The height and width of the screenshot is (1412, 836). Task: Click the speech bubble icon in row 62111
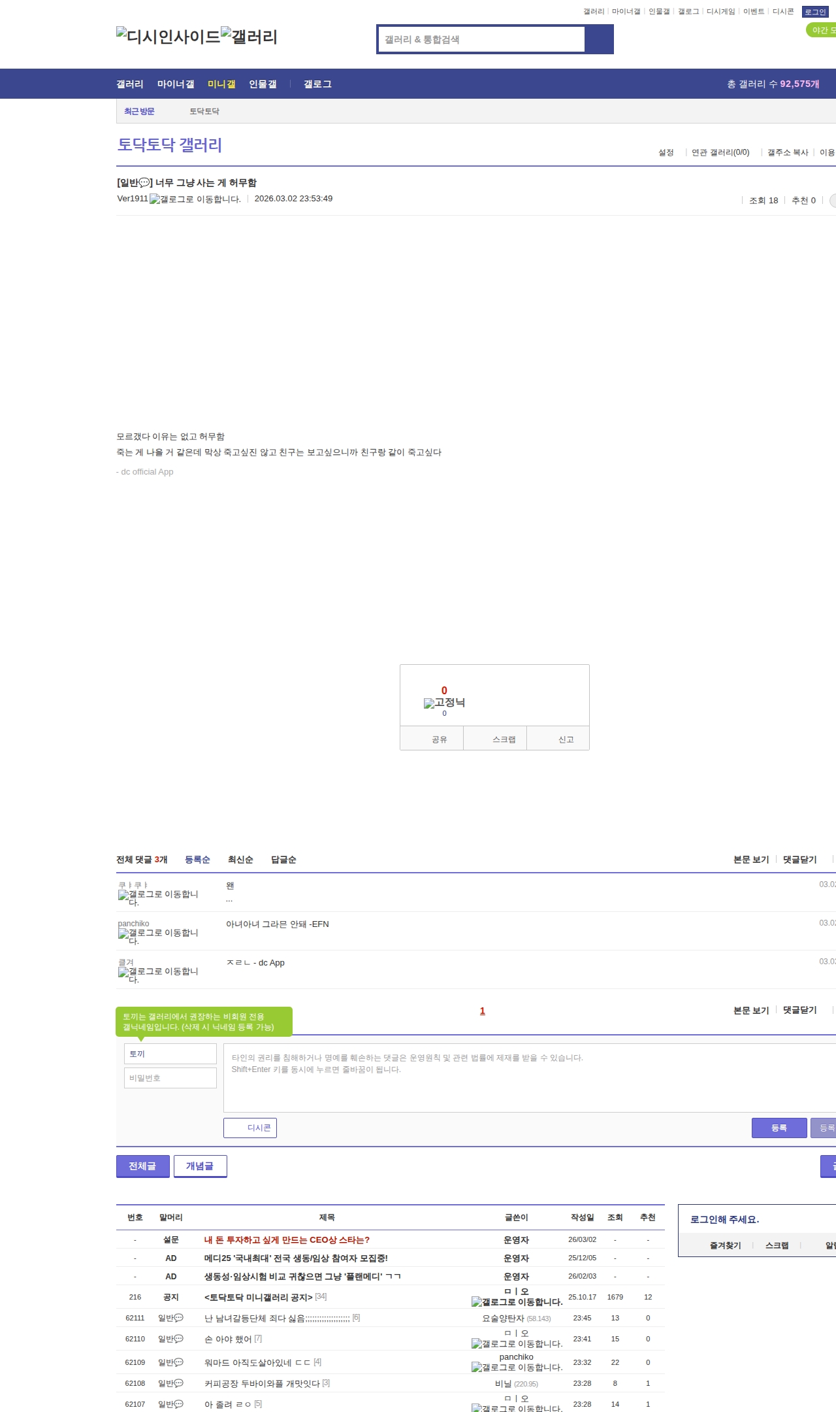tap(179, 1318)
